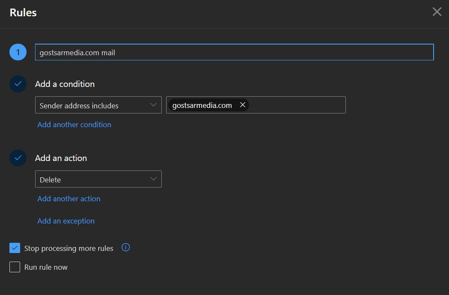
Task: Open the Delete action dropdown
Action: [x=98, y=179]
